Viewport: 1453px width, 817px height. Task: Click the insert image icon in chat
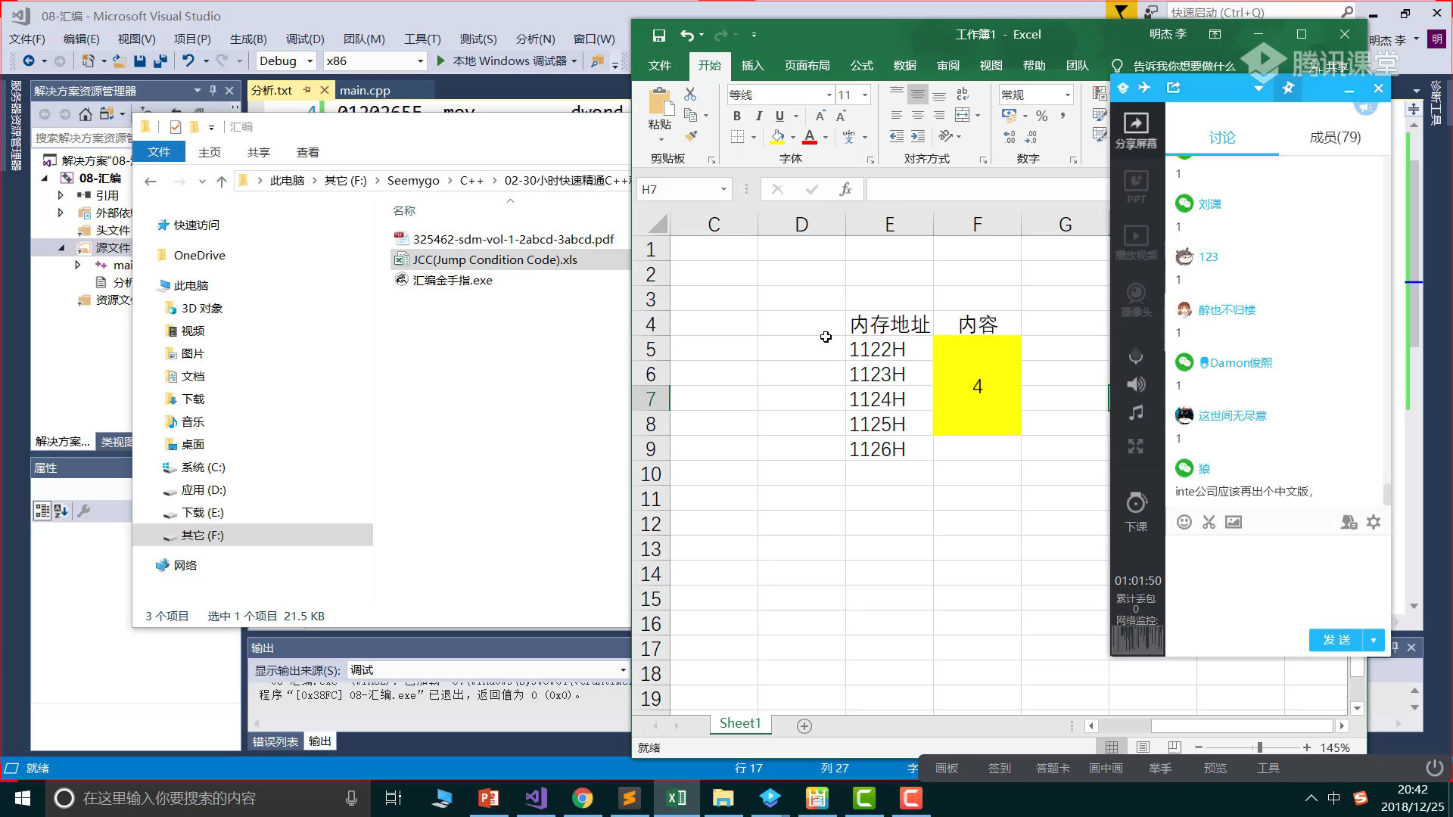pos(1234,522)
